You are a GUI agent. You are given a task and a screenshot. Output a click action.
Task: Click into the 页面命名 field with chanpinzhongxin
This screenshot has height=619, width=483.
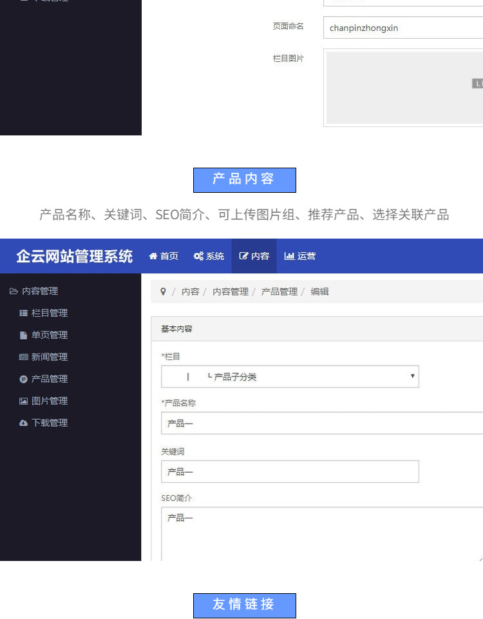click(x=402, y=28)
